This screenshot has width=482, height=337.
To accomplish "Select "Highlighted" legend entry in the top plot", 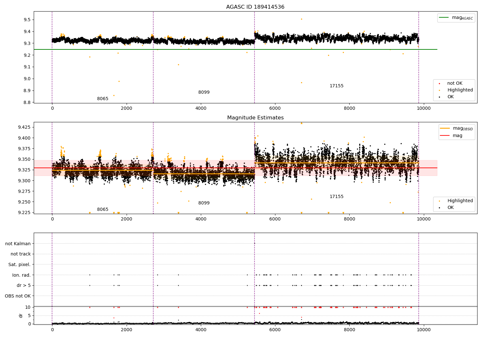I will tap(460, 90).
